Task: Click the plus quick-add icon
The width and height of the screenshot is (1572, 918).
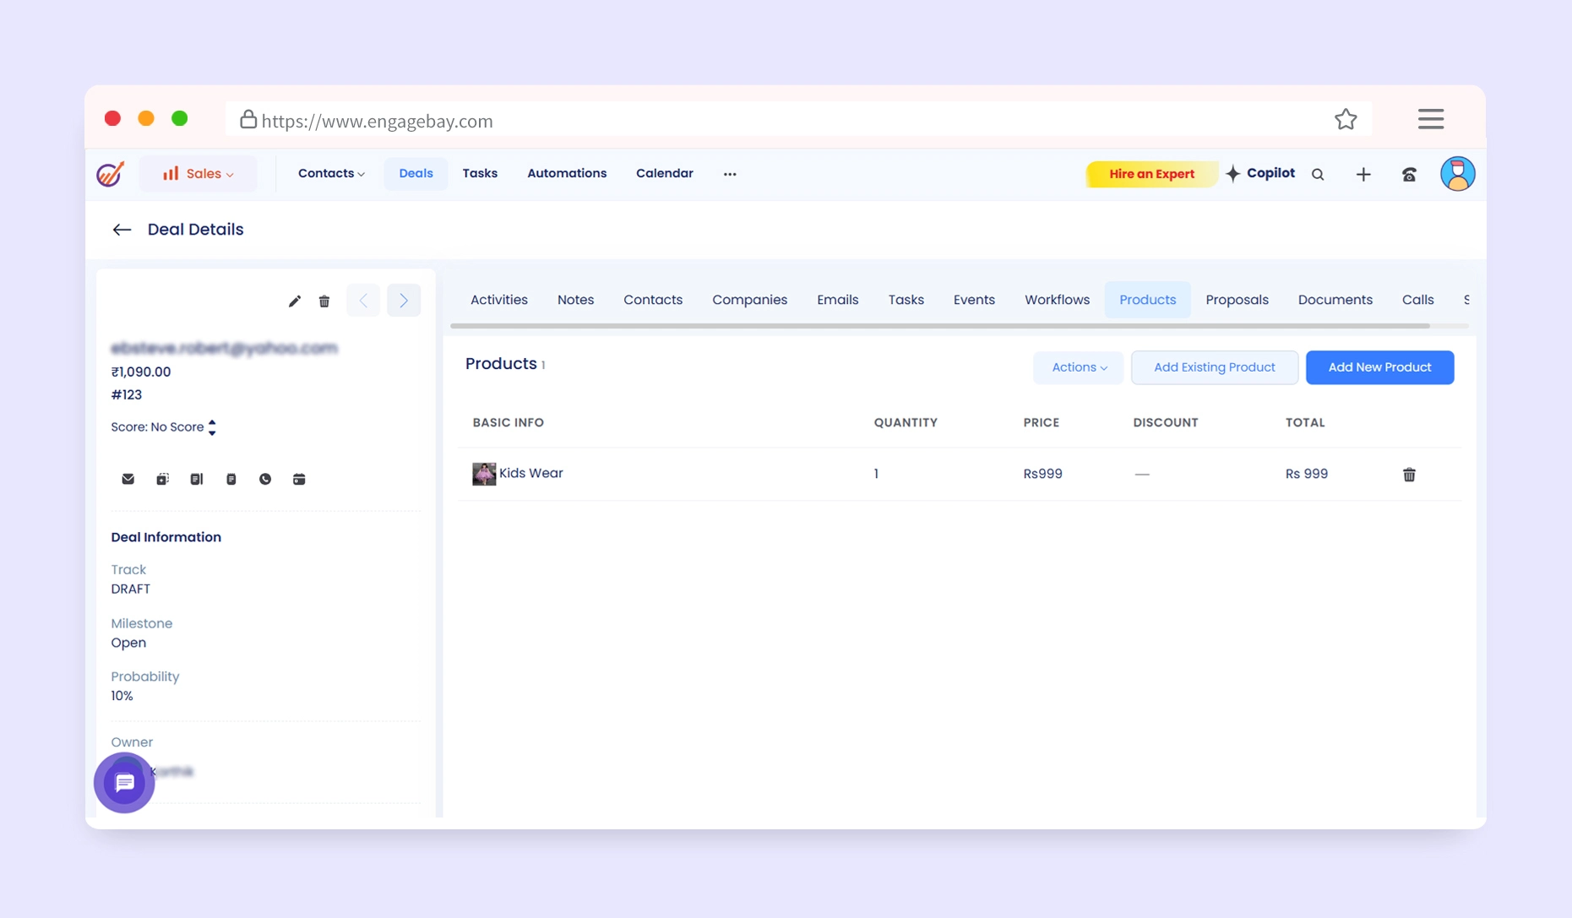Action: [x=1363, y=175]
